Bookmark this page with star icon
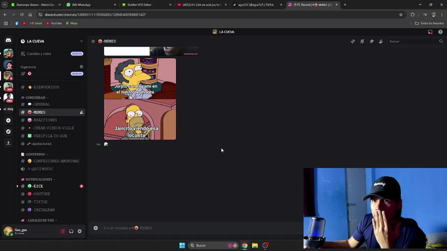447x251 pixels. pos(401,15)
